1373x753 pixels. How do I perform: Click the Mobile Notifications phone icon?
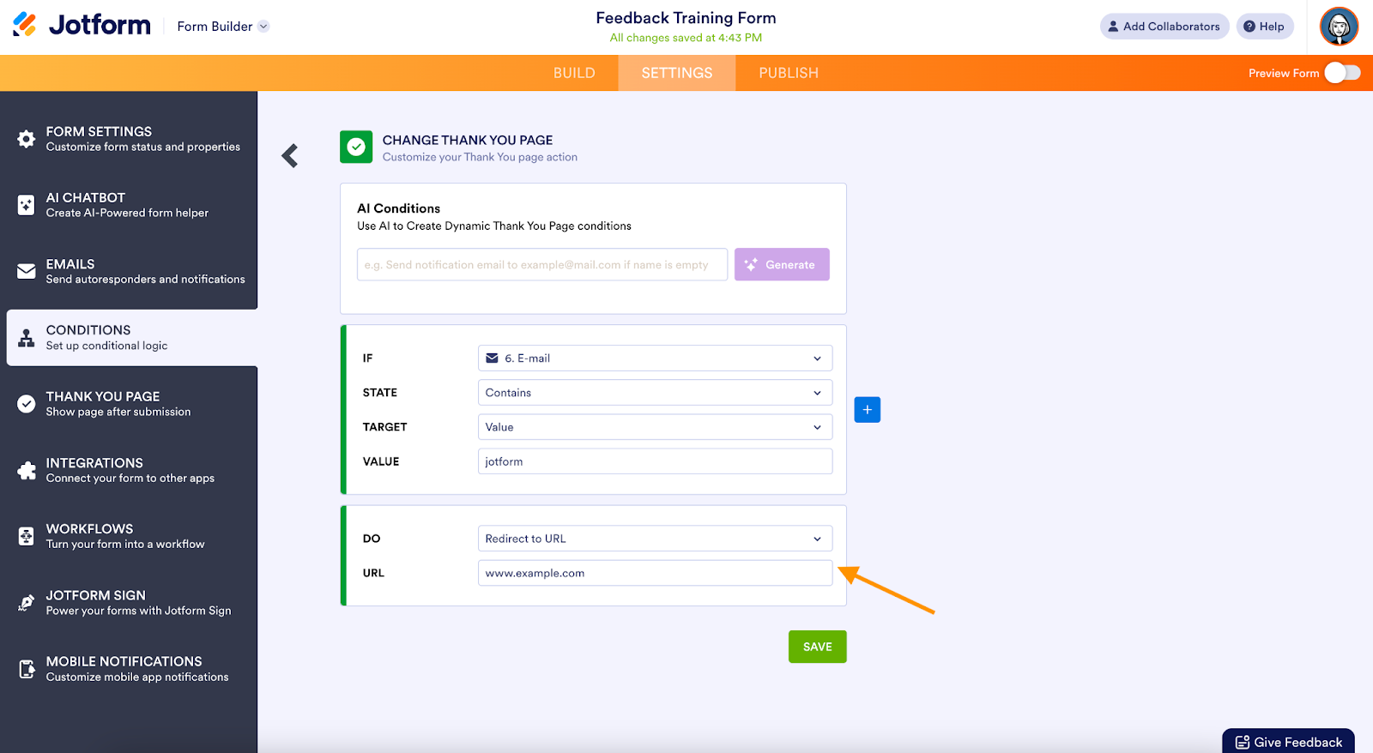click(27, 669)
